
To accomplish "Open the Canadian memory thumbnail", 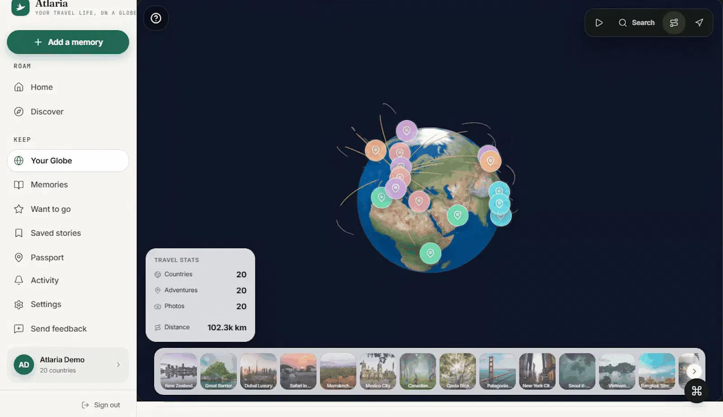I will pos(418,371).
